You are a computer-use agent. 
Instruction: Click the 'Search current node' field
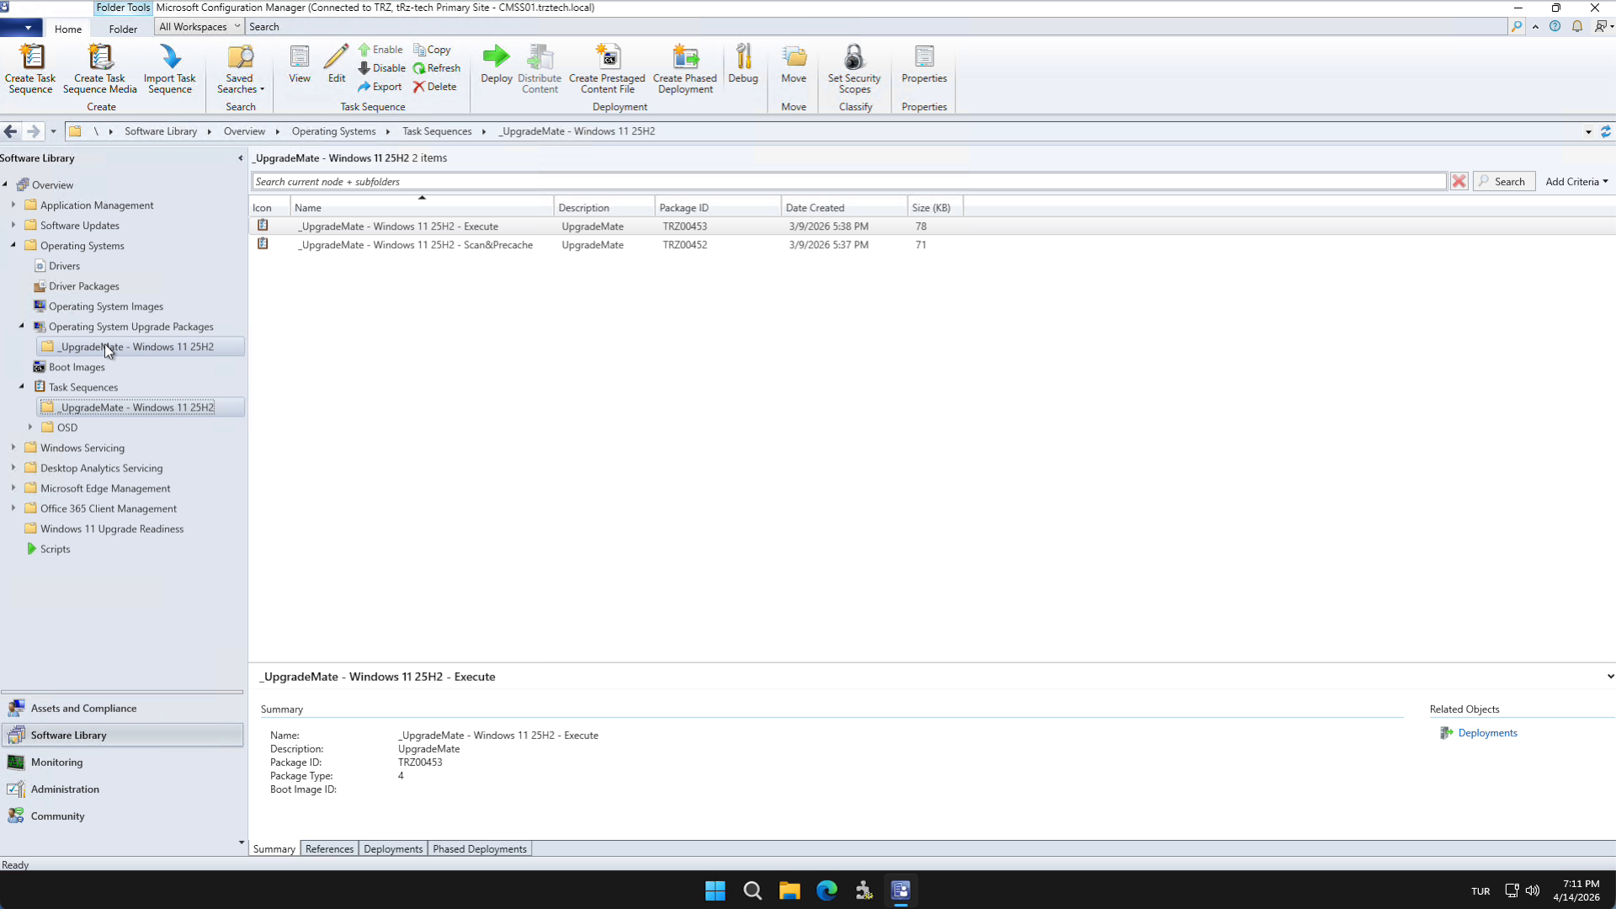point(848,182)
